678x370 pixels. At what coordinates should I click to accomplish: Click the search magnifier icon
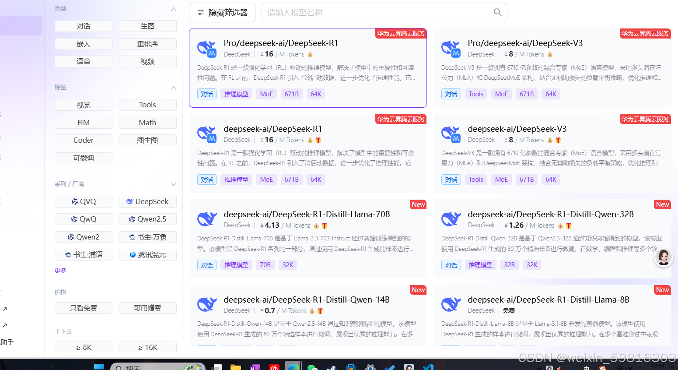(497, 12)
